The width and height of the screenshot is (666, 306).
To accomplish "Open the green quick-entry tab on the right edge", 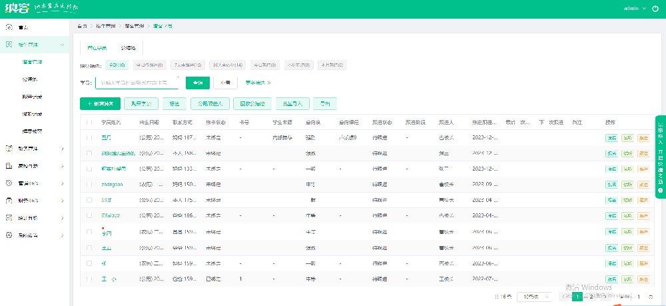I will point(661,157).
